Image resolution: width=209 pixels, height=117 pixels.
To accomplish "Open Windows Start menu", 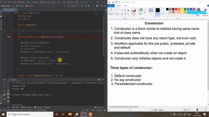I will [3, 114].
